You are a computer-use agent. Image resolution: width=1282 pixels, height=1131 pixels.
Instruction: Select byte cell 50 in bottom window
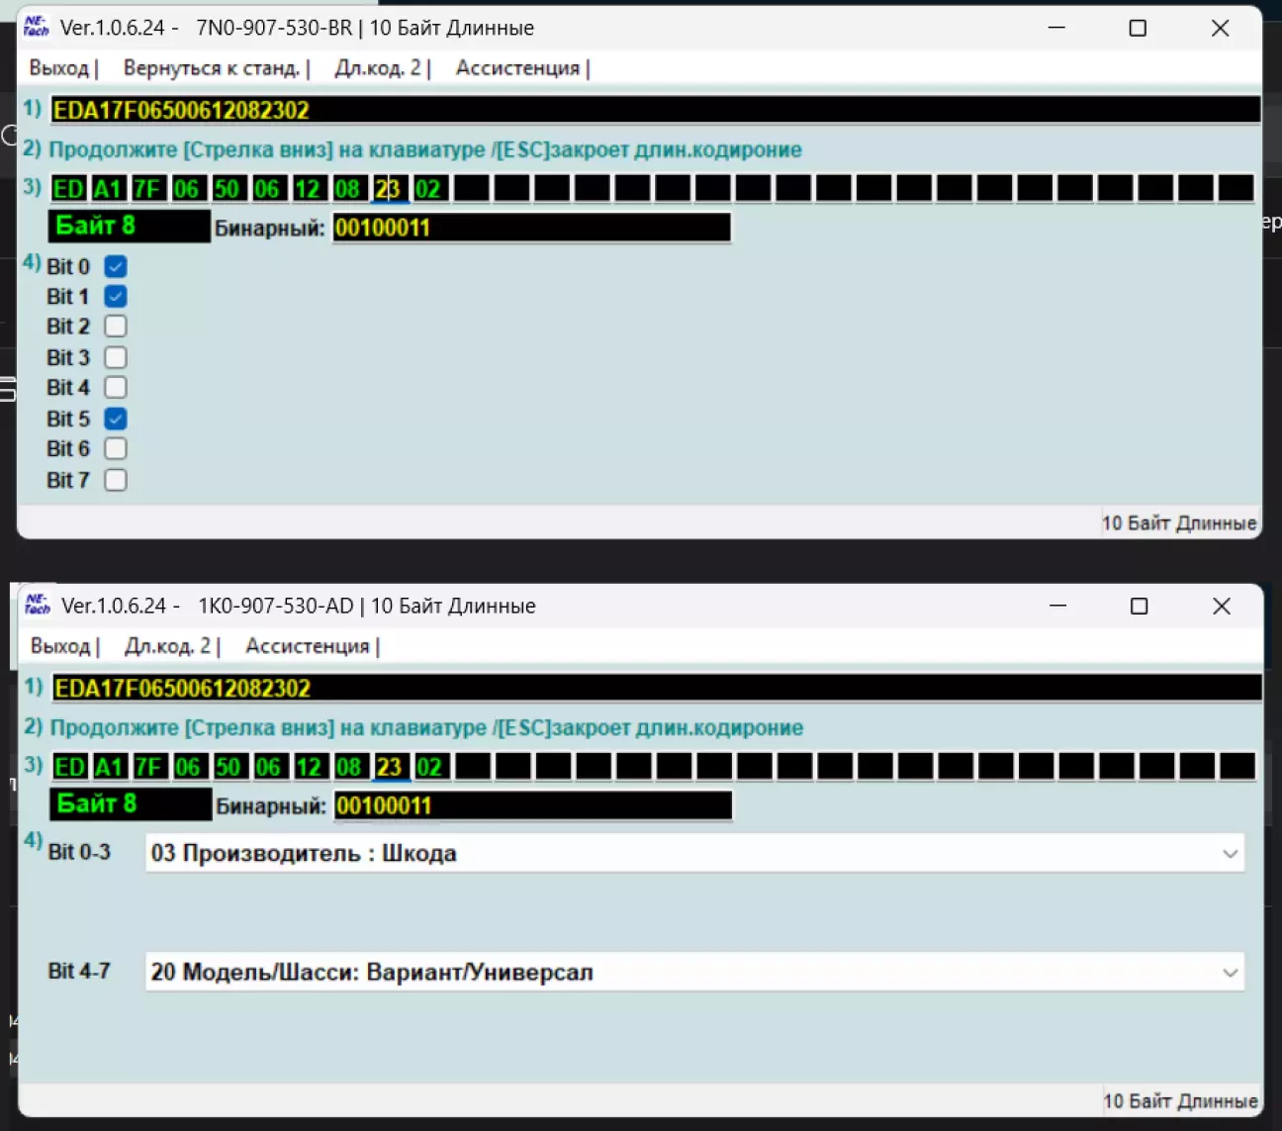(229, 767)
